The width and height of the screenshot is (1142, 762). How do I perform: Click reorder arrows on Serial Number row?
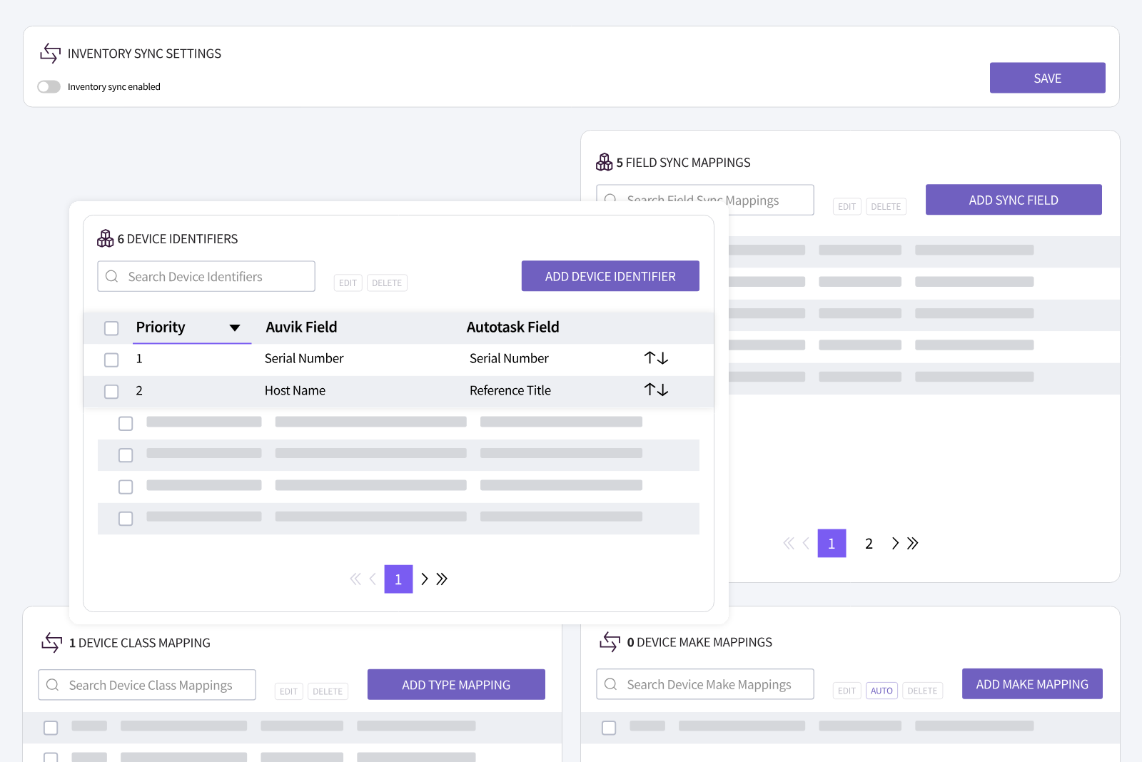656,358
